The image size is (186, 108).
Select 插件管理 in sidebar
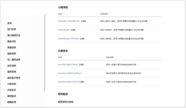[x=12, y=72]
